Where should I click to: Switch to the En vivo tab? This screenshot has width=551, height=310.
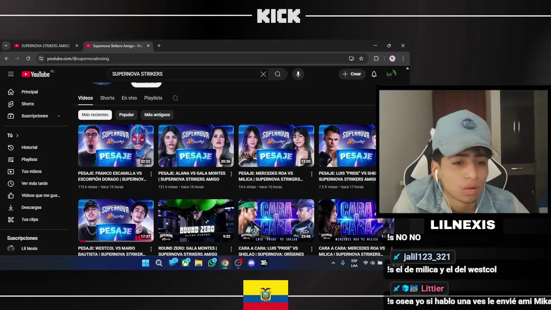[129, 98]
